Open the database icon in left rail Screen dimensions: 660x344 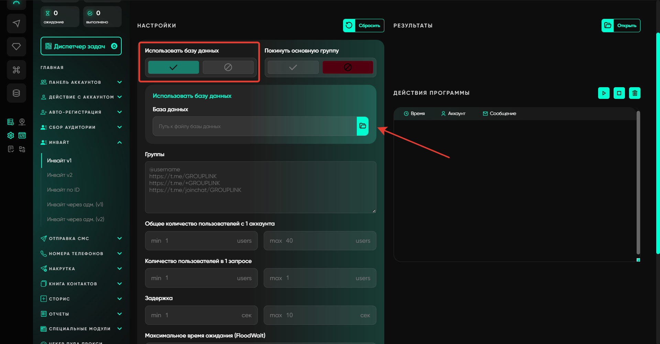pos(16,93)
